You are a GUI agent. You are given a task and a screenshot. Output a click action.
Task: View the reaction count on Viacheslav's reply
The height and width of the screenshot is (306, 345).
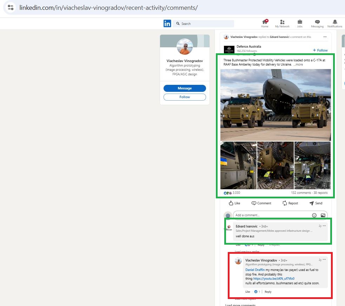tap(257, 292)
